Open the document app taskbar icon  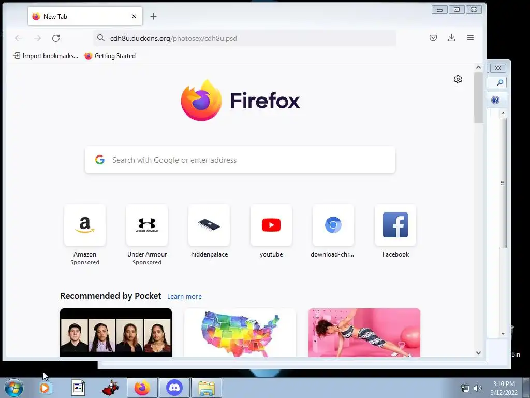click(78, 388)
